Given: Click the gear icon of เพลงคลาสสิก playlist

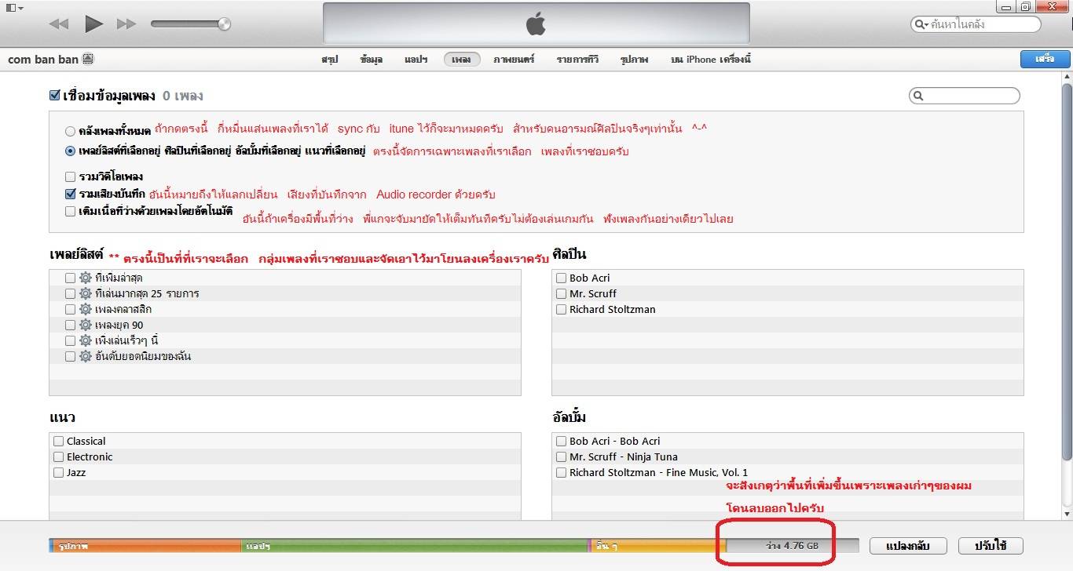Looking at the screenshot, I should (x=86, y=309).
